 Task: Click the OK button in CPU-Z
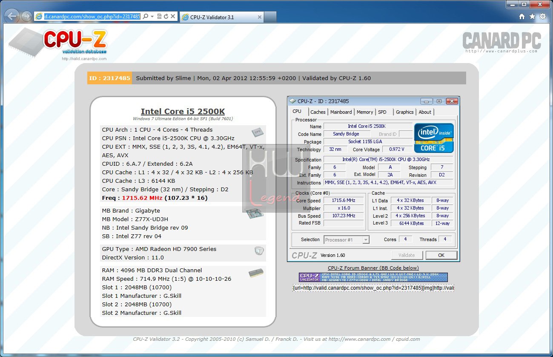point(441,255)
